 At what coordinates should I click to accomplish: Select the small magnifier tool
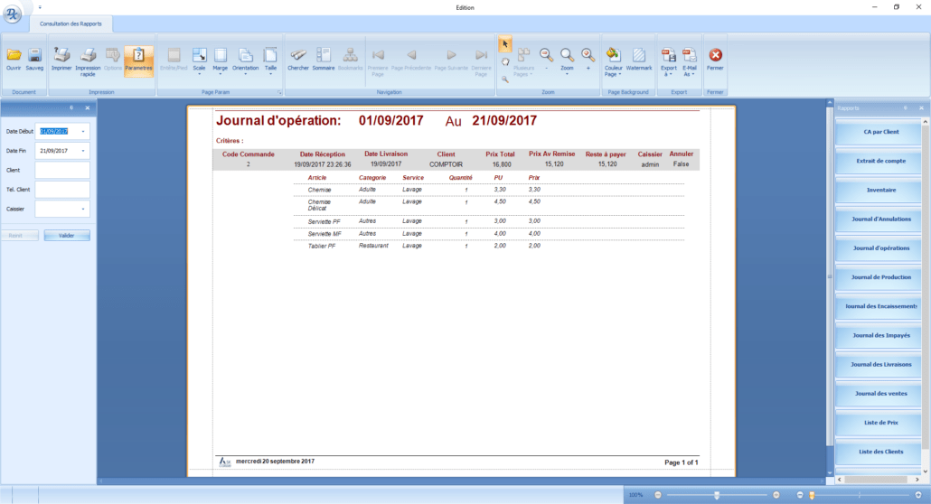pos(504,79)
